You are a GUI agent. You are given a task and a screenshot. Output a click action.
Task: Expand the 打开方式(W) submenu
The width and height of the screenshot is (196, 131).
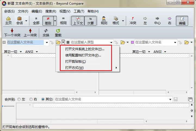88,68
